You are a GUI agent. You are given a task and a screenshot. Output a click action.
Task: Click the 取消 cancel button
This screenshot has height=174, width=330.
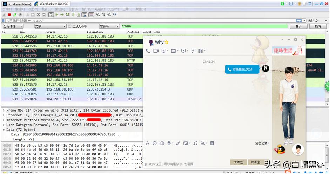click(x=318, y=26)
